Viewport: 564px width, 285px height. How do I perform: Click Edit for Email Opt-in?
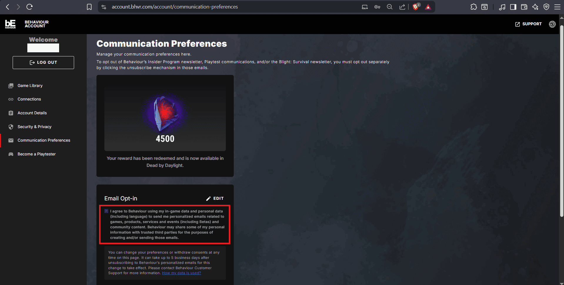coord(215,199)
